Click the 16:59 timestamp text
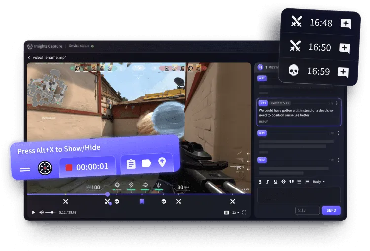370x251 pixels. click(318, 71)
